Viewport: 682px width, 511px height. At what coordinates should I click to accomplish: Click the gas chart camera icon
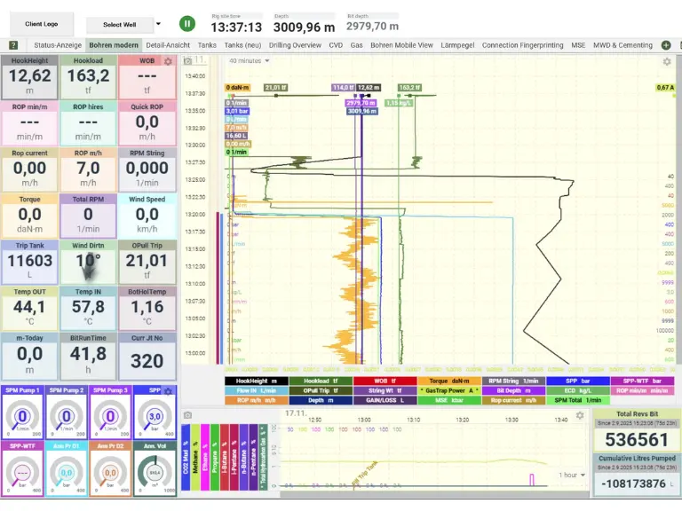point(187,415)
